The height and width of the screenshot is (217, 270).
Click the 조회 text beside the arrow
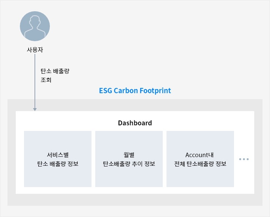click(x=45, y=79)
